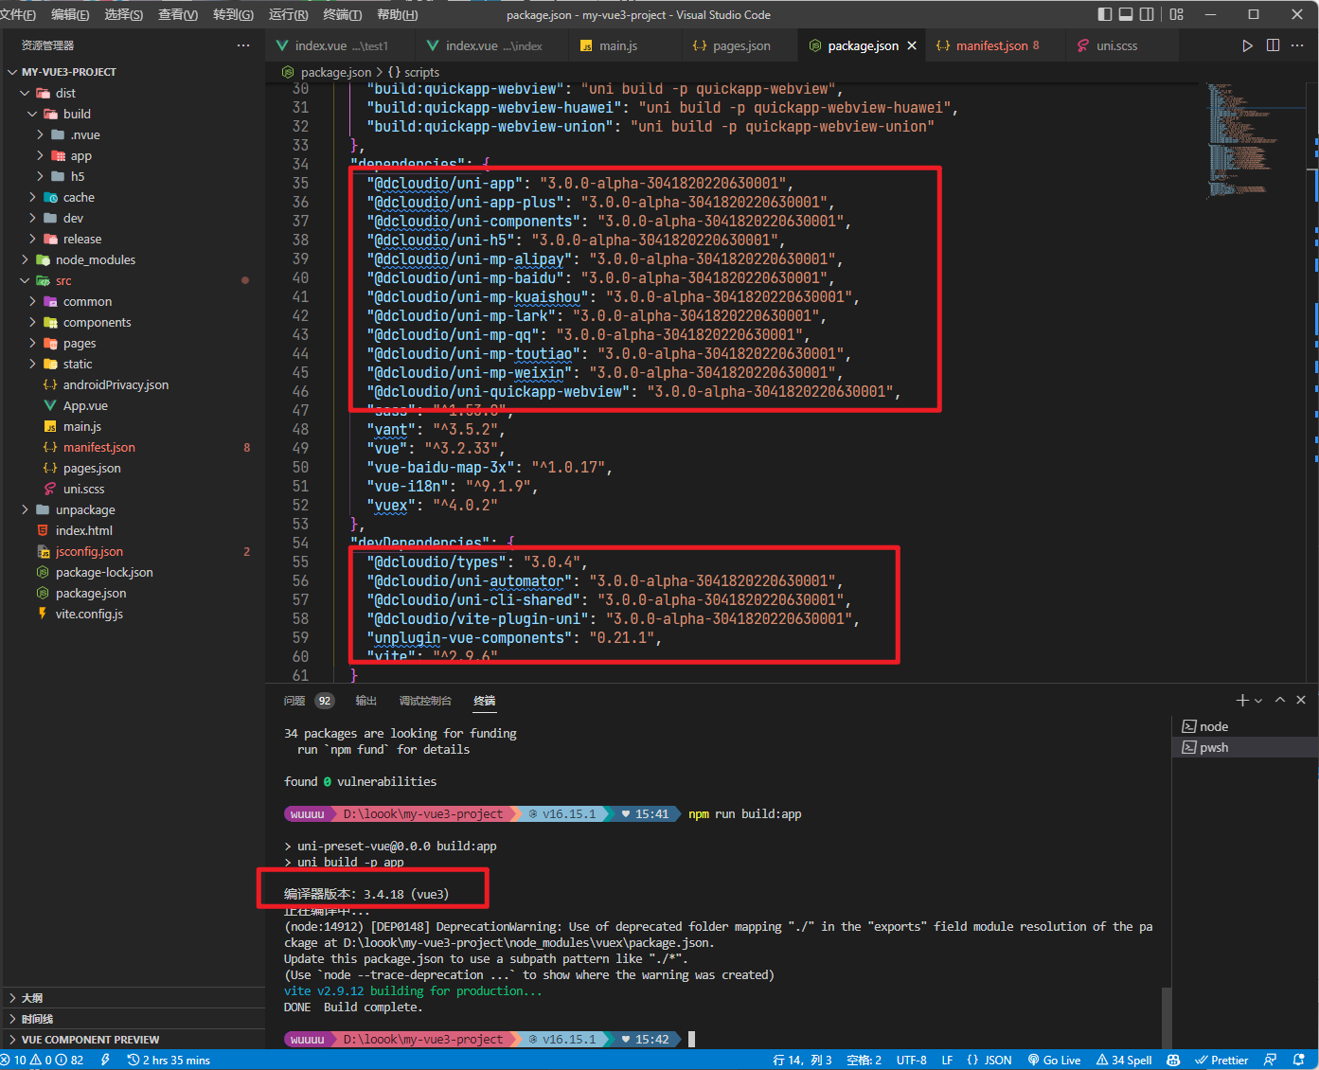Screen dimensions: 1319x1070
Task: Add a new terminal with plus icon
Action: pyautogui.click(x=1242, y=700)
